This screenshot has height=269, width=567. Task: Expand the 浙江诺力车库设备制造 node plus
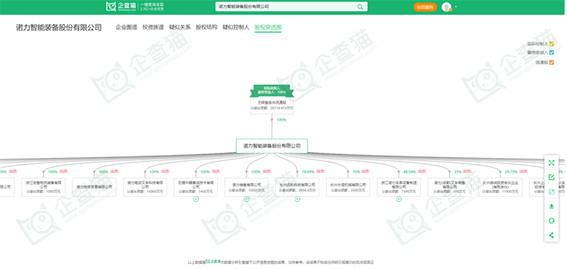click(399, 199)
